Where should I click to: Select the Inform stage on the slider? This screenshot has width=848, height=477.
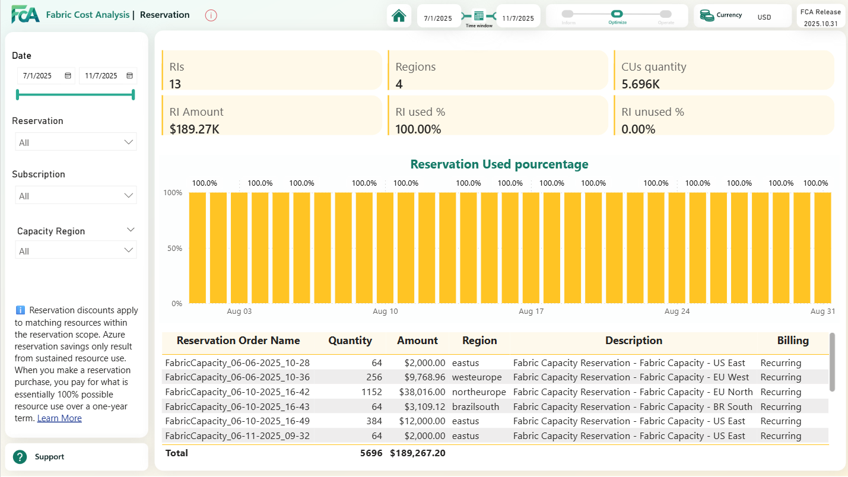click(x=568, y=12)
